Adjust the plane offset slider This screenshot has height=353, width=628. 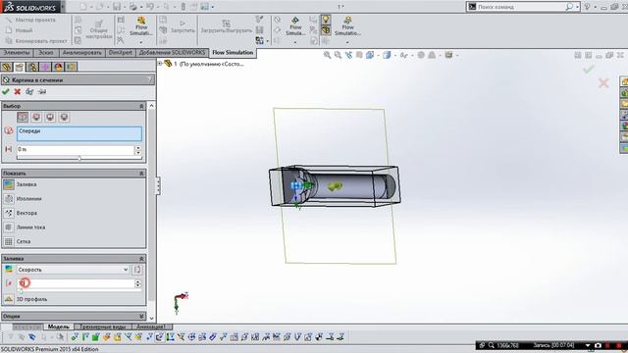coord(79,158)
